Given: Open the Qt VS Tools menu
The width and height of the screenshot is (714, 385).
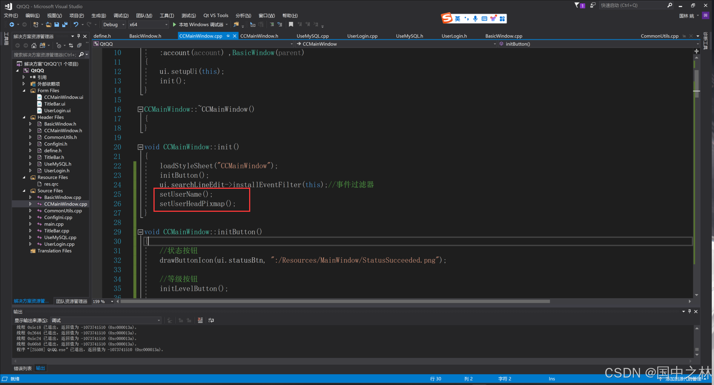Looking at the screenshot, I should coord(216,15).
